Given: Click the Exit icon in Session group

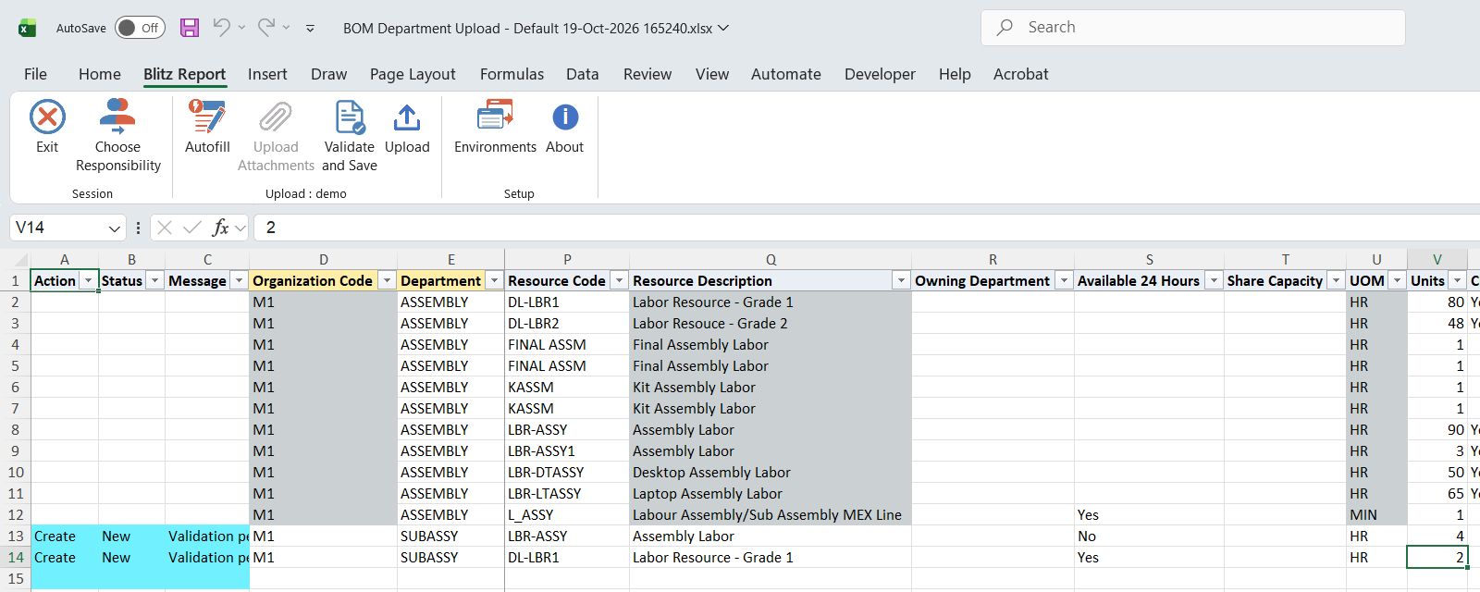Looking at the screenshot, I should pyautogui.click(x=47, y=117).
